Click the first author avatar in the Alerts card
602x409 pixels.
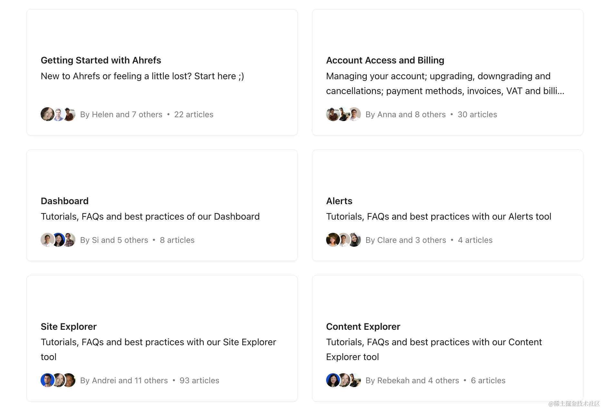[333, 240]
